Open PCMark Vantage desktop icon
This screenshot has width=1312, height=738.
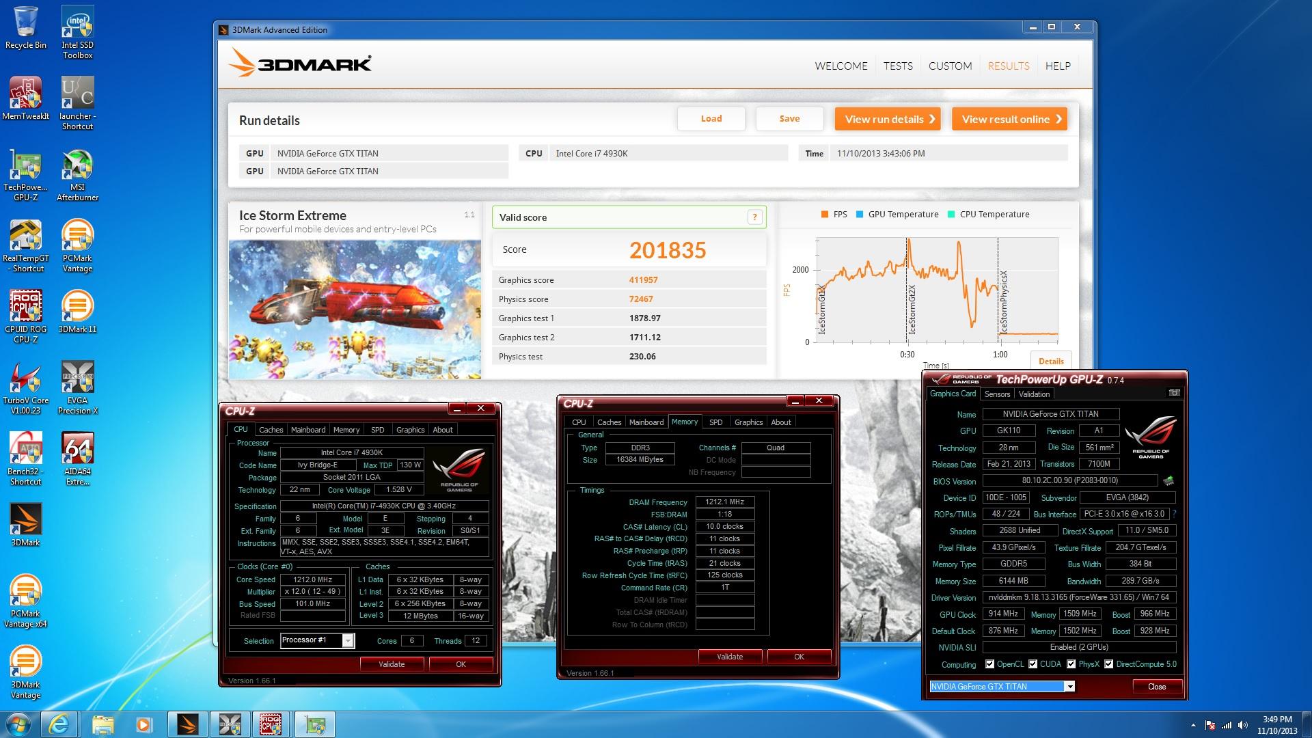[77, 245]
